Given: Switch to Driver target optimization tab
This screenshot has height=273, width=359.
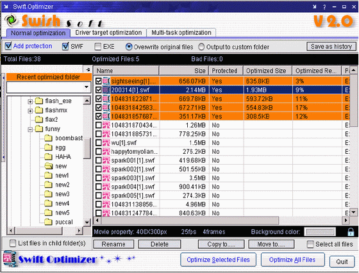Looking at the screenshot, I should [108, 33].
